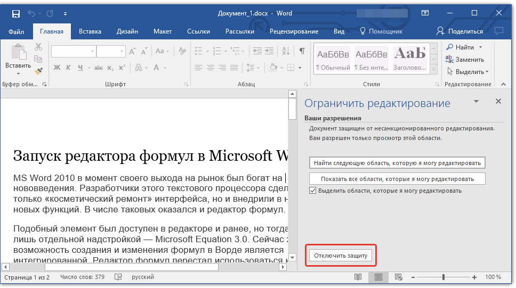516x288 pixels.
Task: Click the Save icon in title bar
Action: (15, 13)
